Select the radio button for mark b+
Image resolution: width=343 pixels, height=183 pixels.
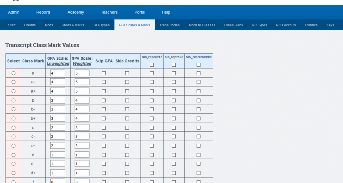click(13, 118)
